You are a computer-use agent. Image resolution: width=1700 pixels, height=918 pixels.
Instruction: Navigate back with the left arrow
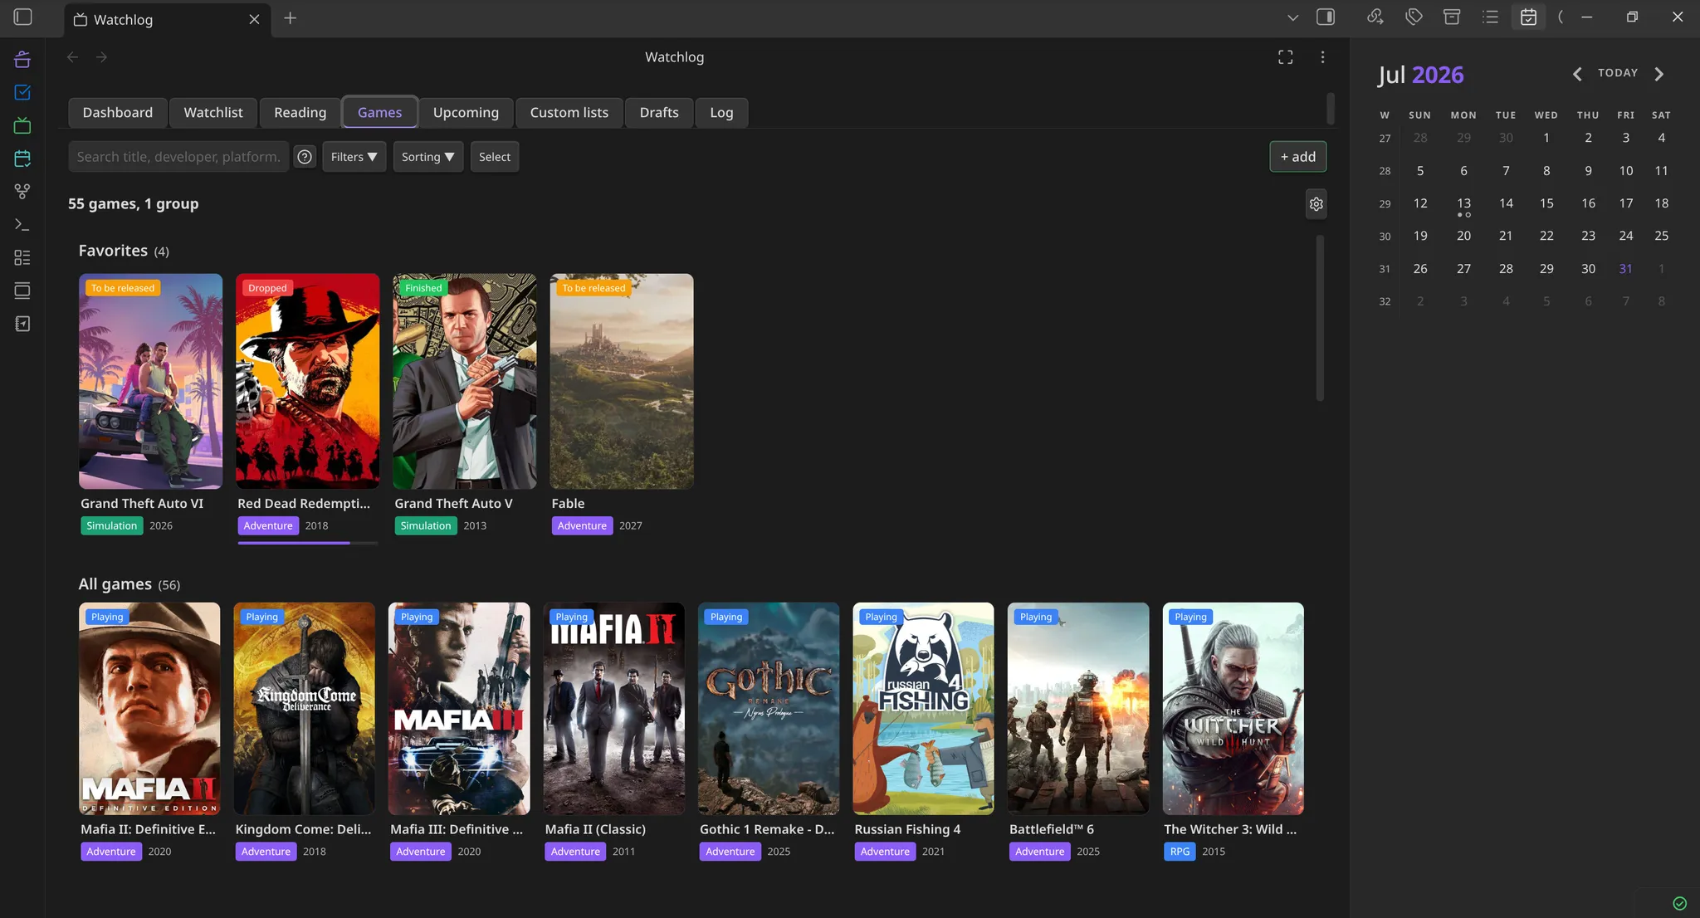click(x=73, y=57)
